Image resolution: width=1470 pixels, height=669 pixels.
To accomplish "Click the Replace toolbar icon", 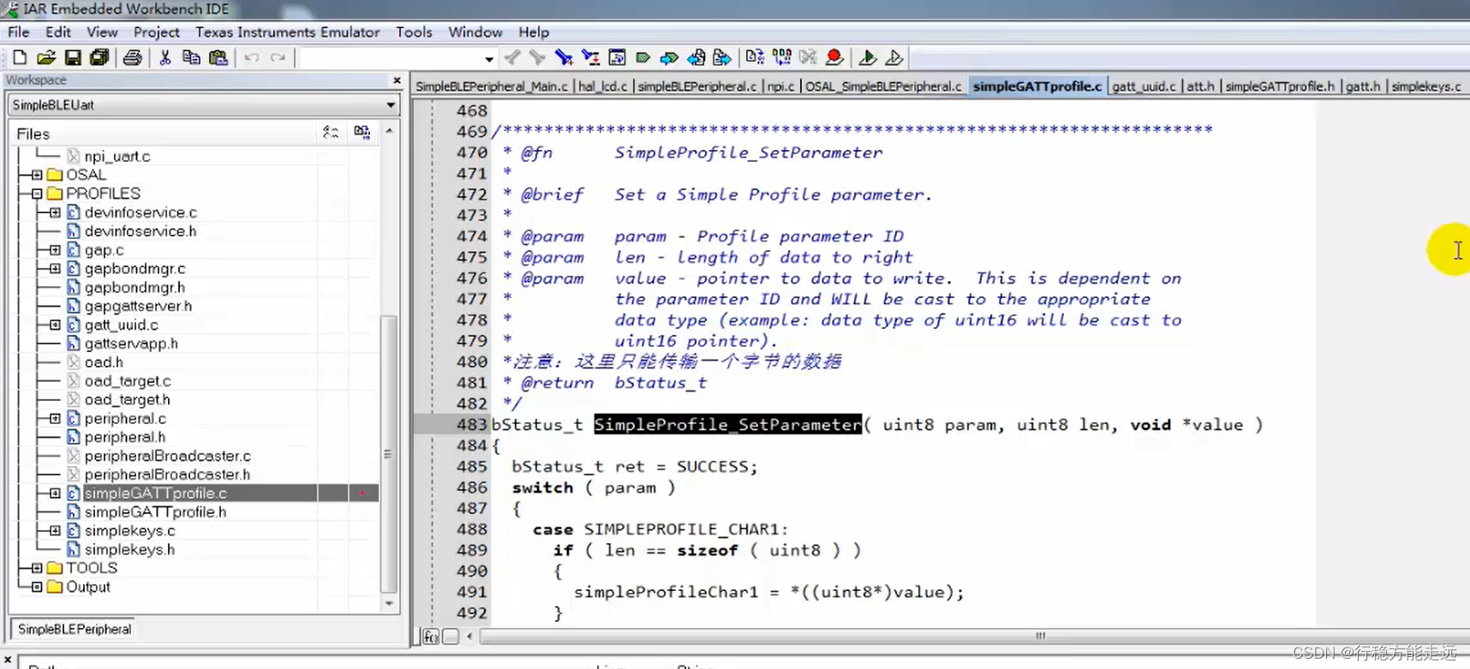I will [x=590, y=57].
